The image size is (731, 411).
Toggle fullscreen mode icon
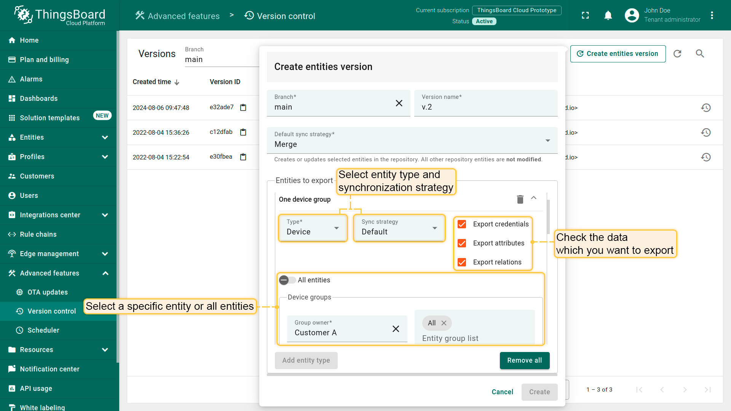coord(585,15)
